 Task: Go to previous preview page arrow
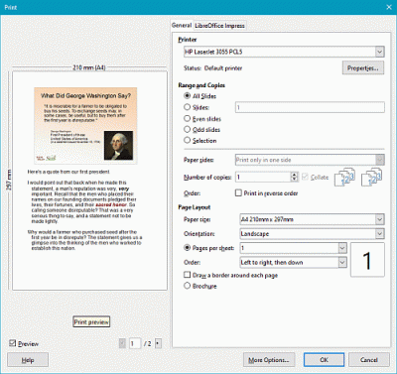[x=122, y=344]
